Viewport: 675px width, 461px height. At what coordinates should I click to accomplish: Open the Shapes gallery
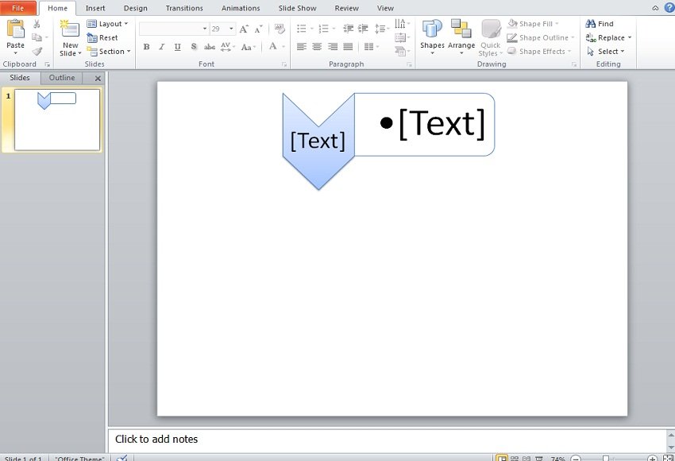(432, 37)
